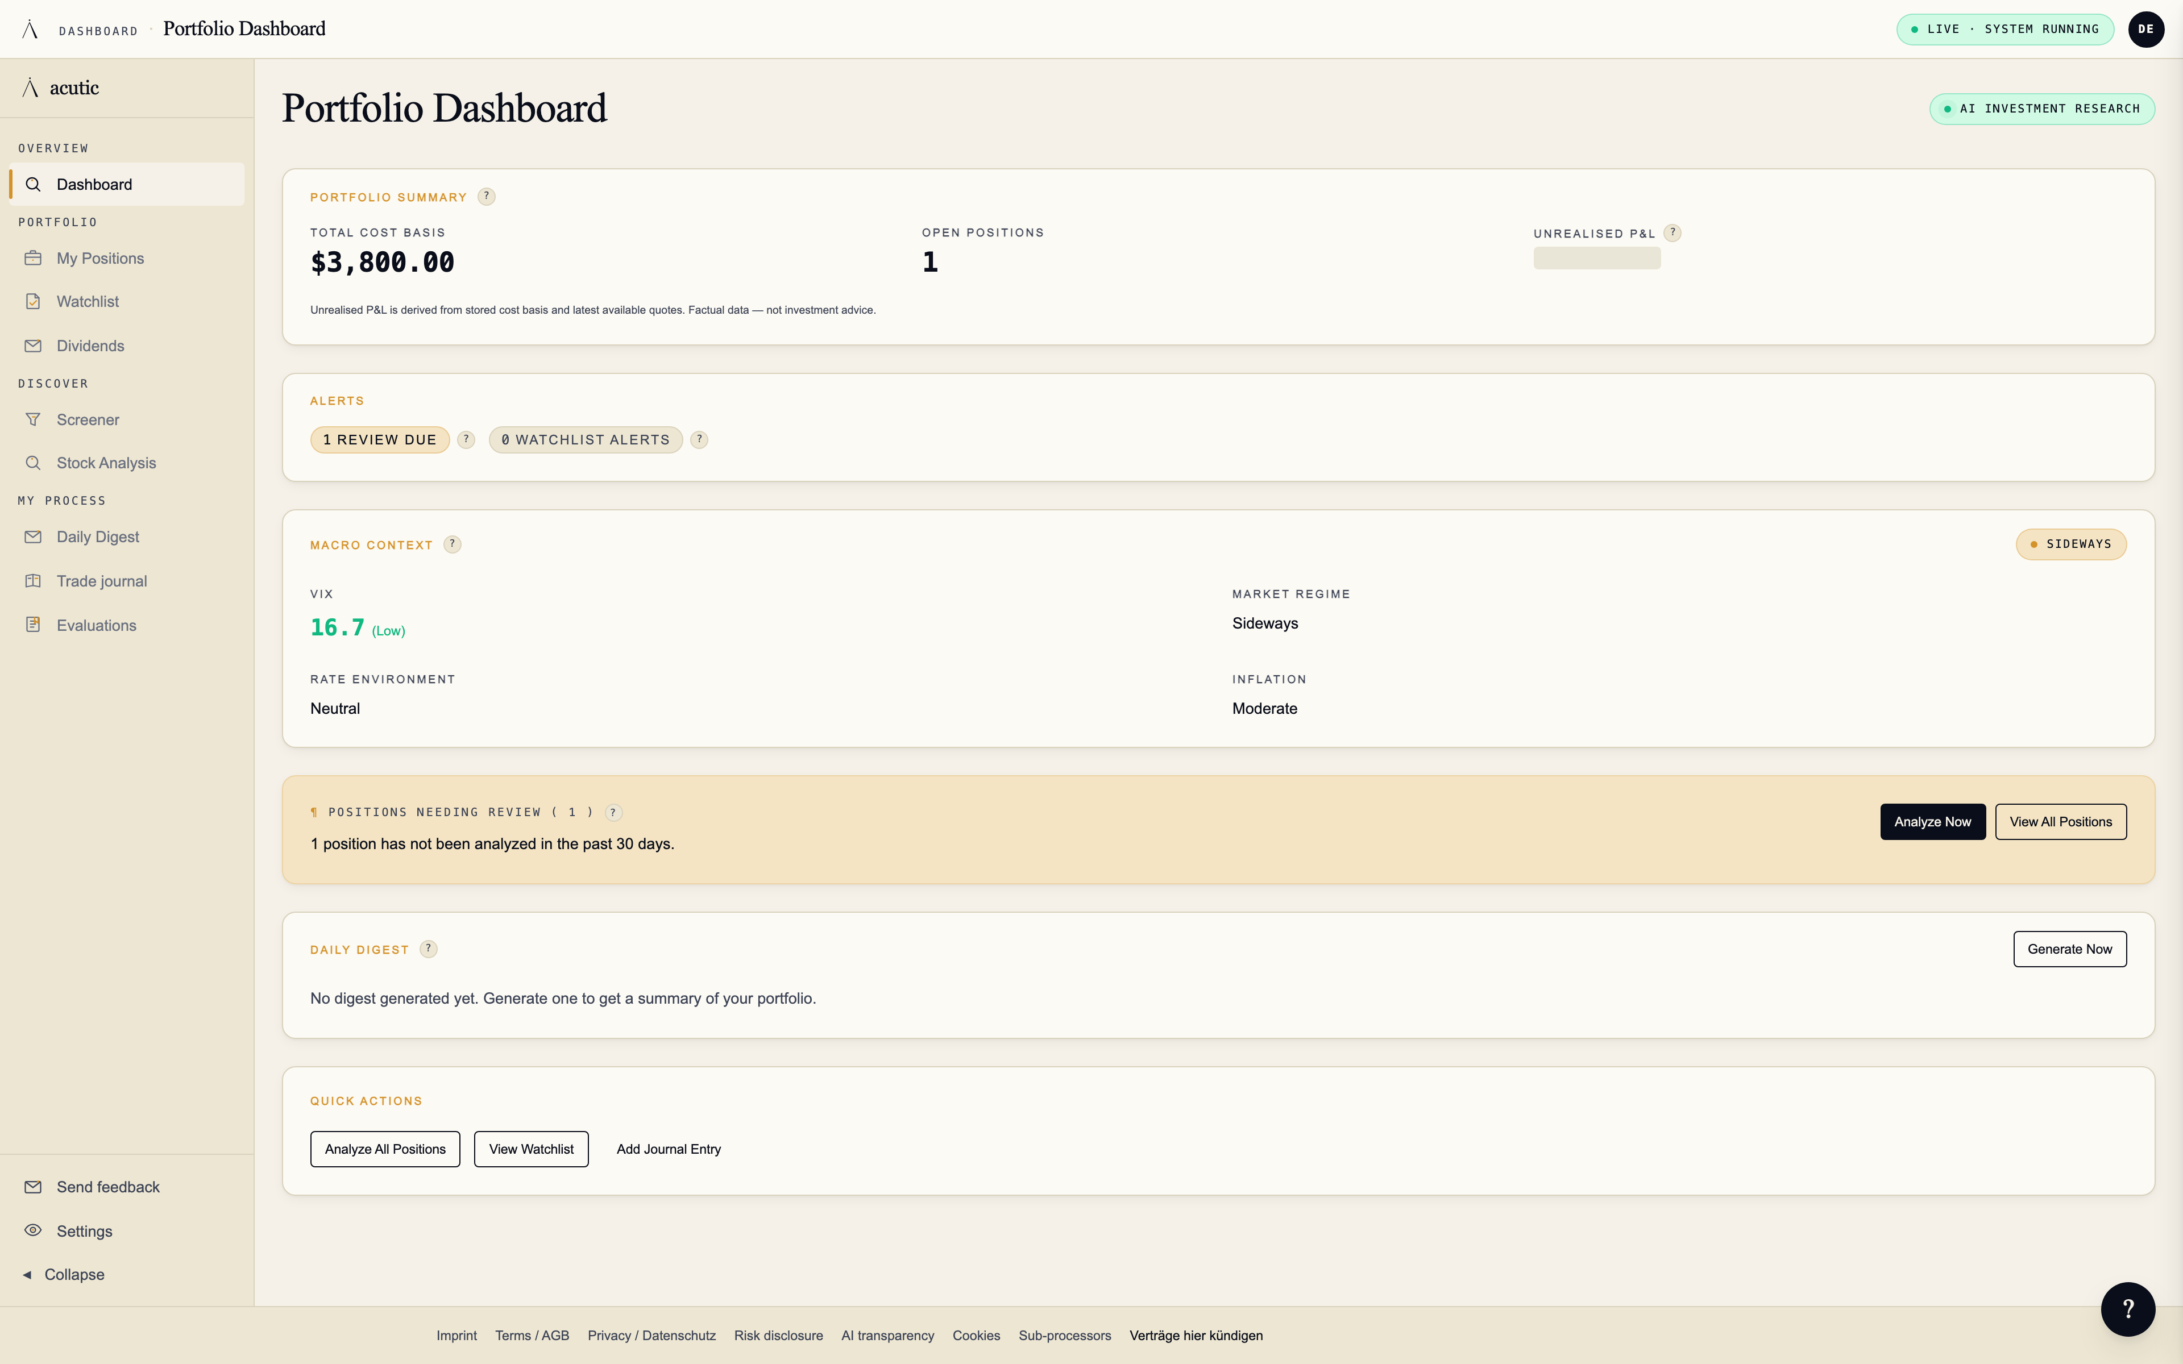Open Send feedback
This screenshot has height=1364, width=2183.
(x=126, y=1187)
